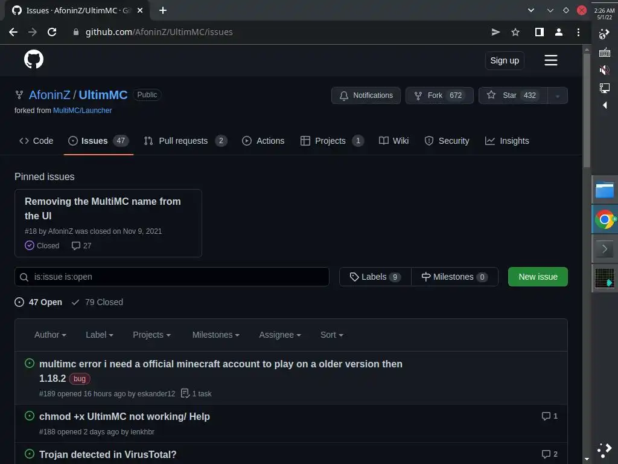Click the browser back arrow

[x=13, y=32]
